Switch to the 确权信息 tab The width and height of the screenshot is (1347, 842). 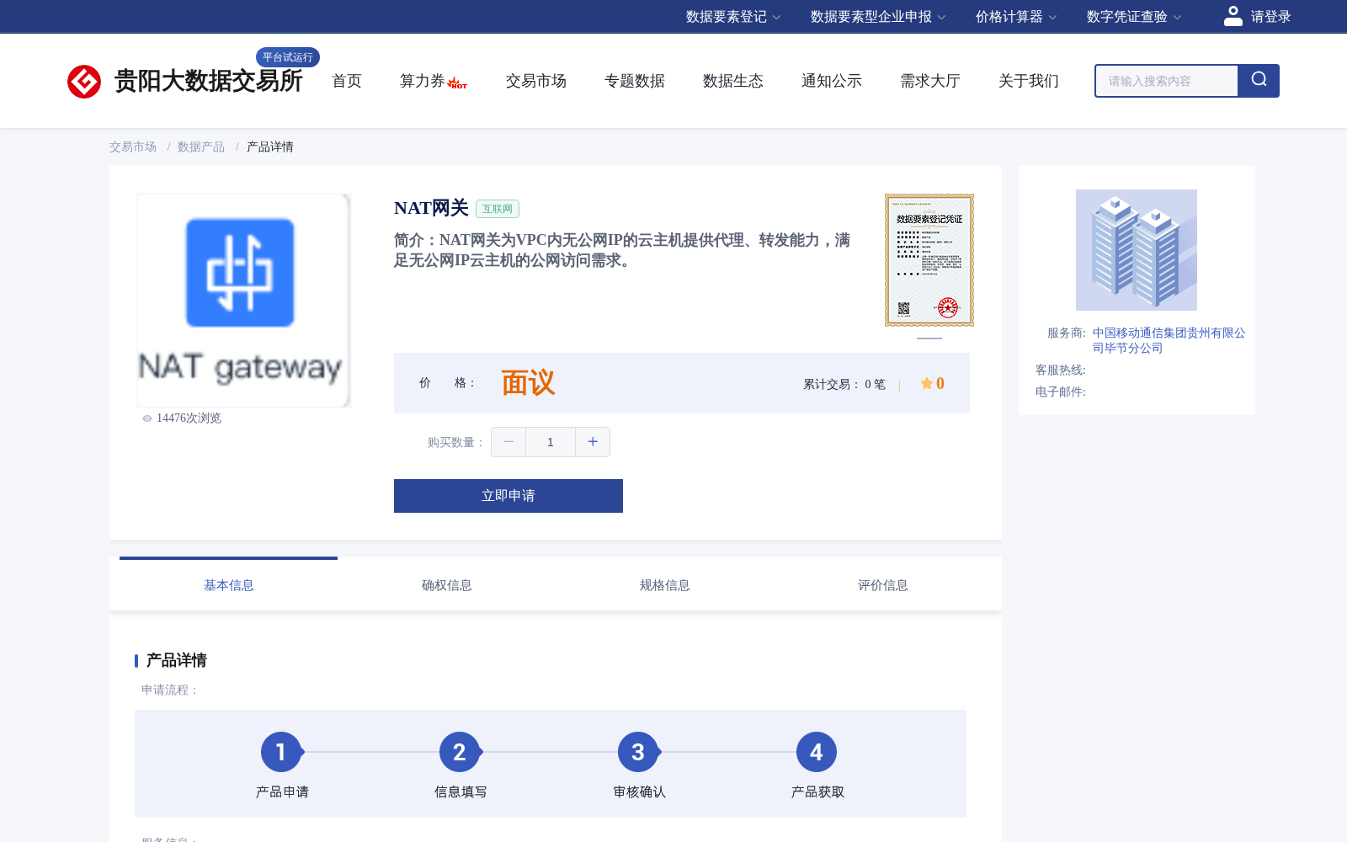(447, 585)
